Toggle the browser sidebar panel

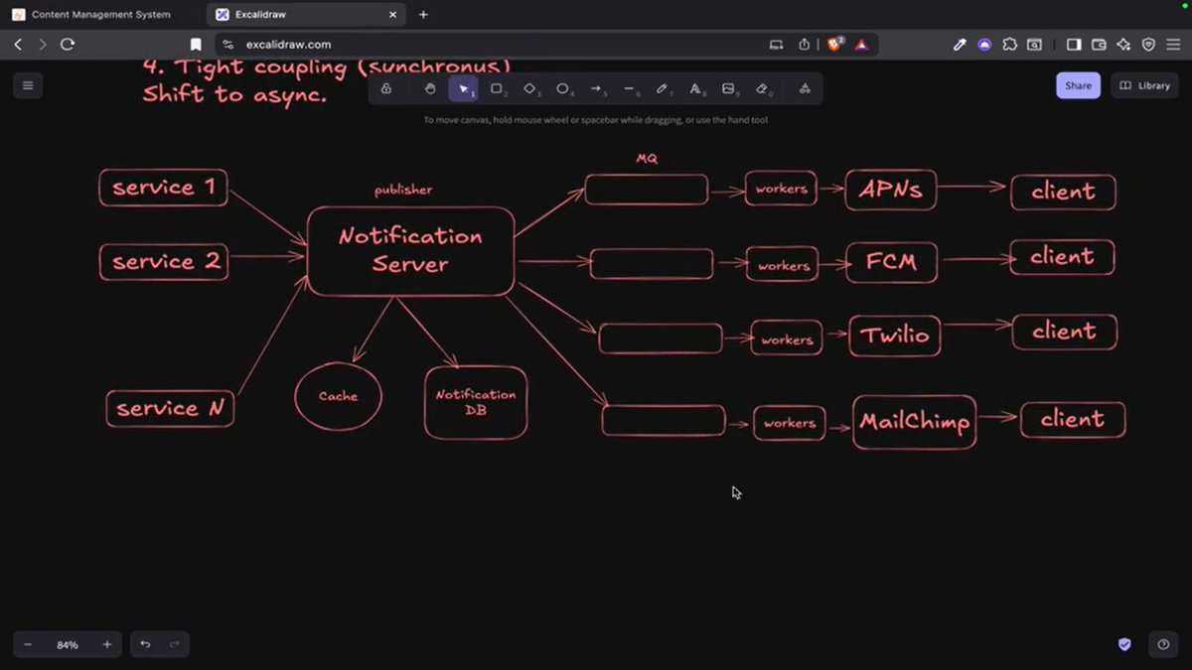[1073, 44]
